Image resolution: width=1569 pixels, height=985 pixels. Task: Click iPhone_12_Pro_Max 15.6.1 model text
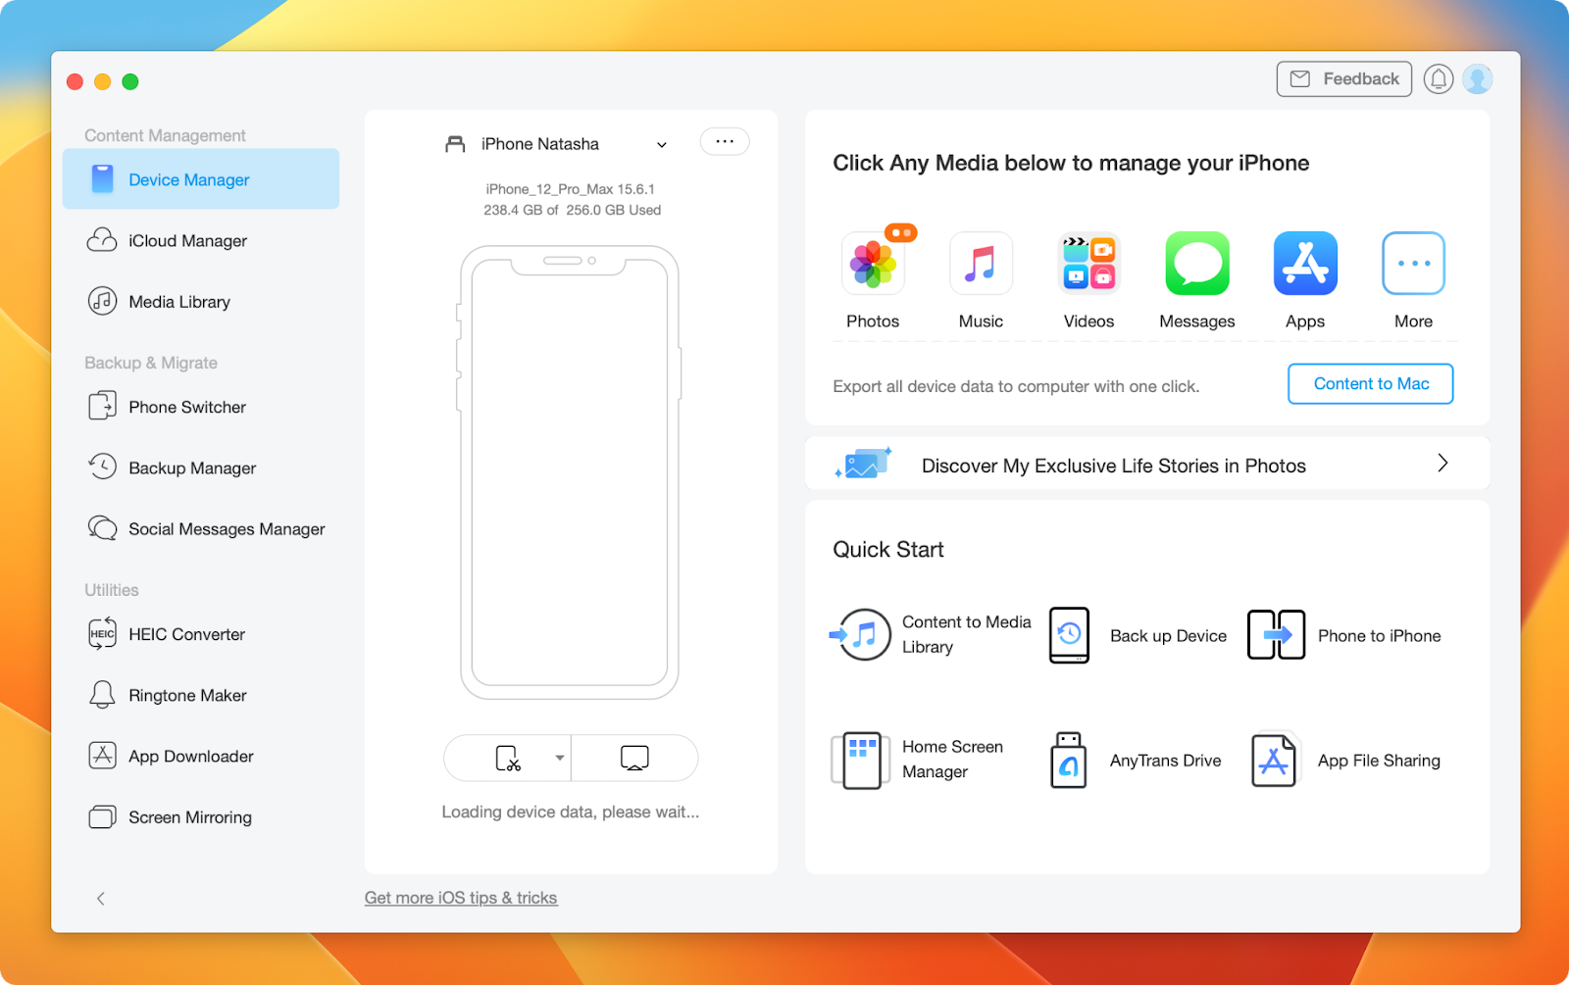coord(570,189)
